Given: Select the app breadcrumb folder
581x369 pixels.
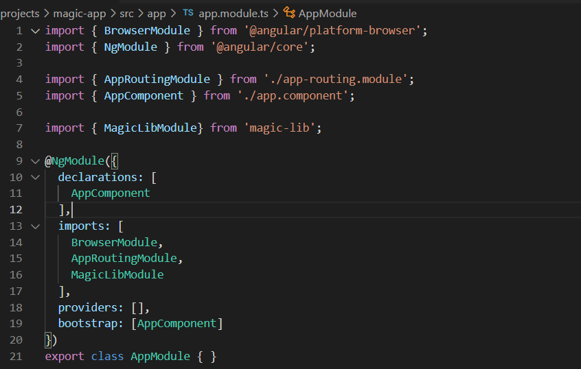Looking at the screenshot, I should tap(157, 14).
